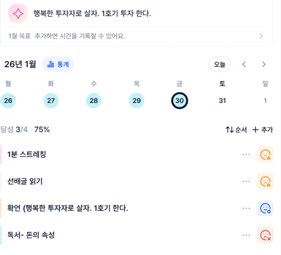The height and width of the screenshot is (255, 281).
Task: Jump to today with 오늘 button
Action: coord(220,64)
